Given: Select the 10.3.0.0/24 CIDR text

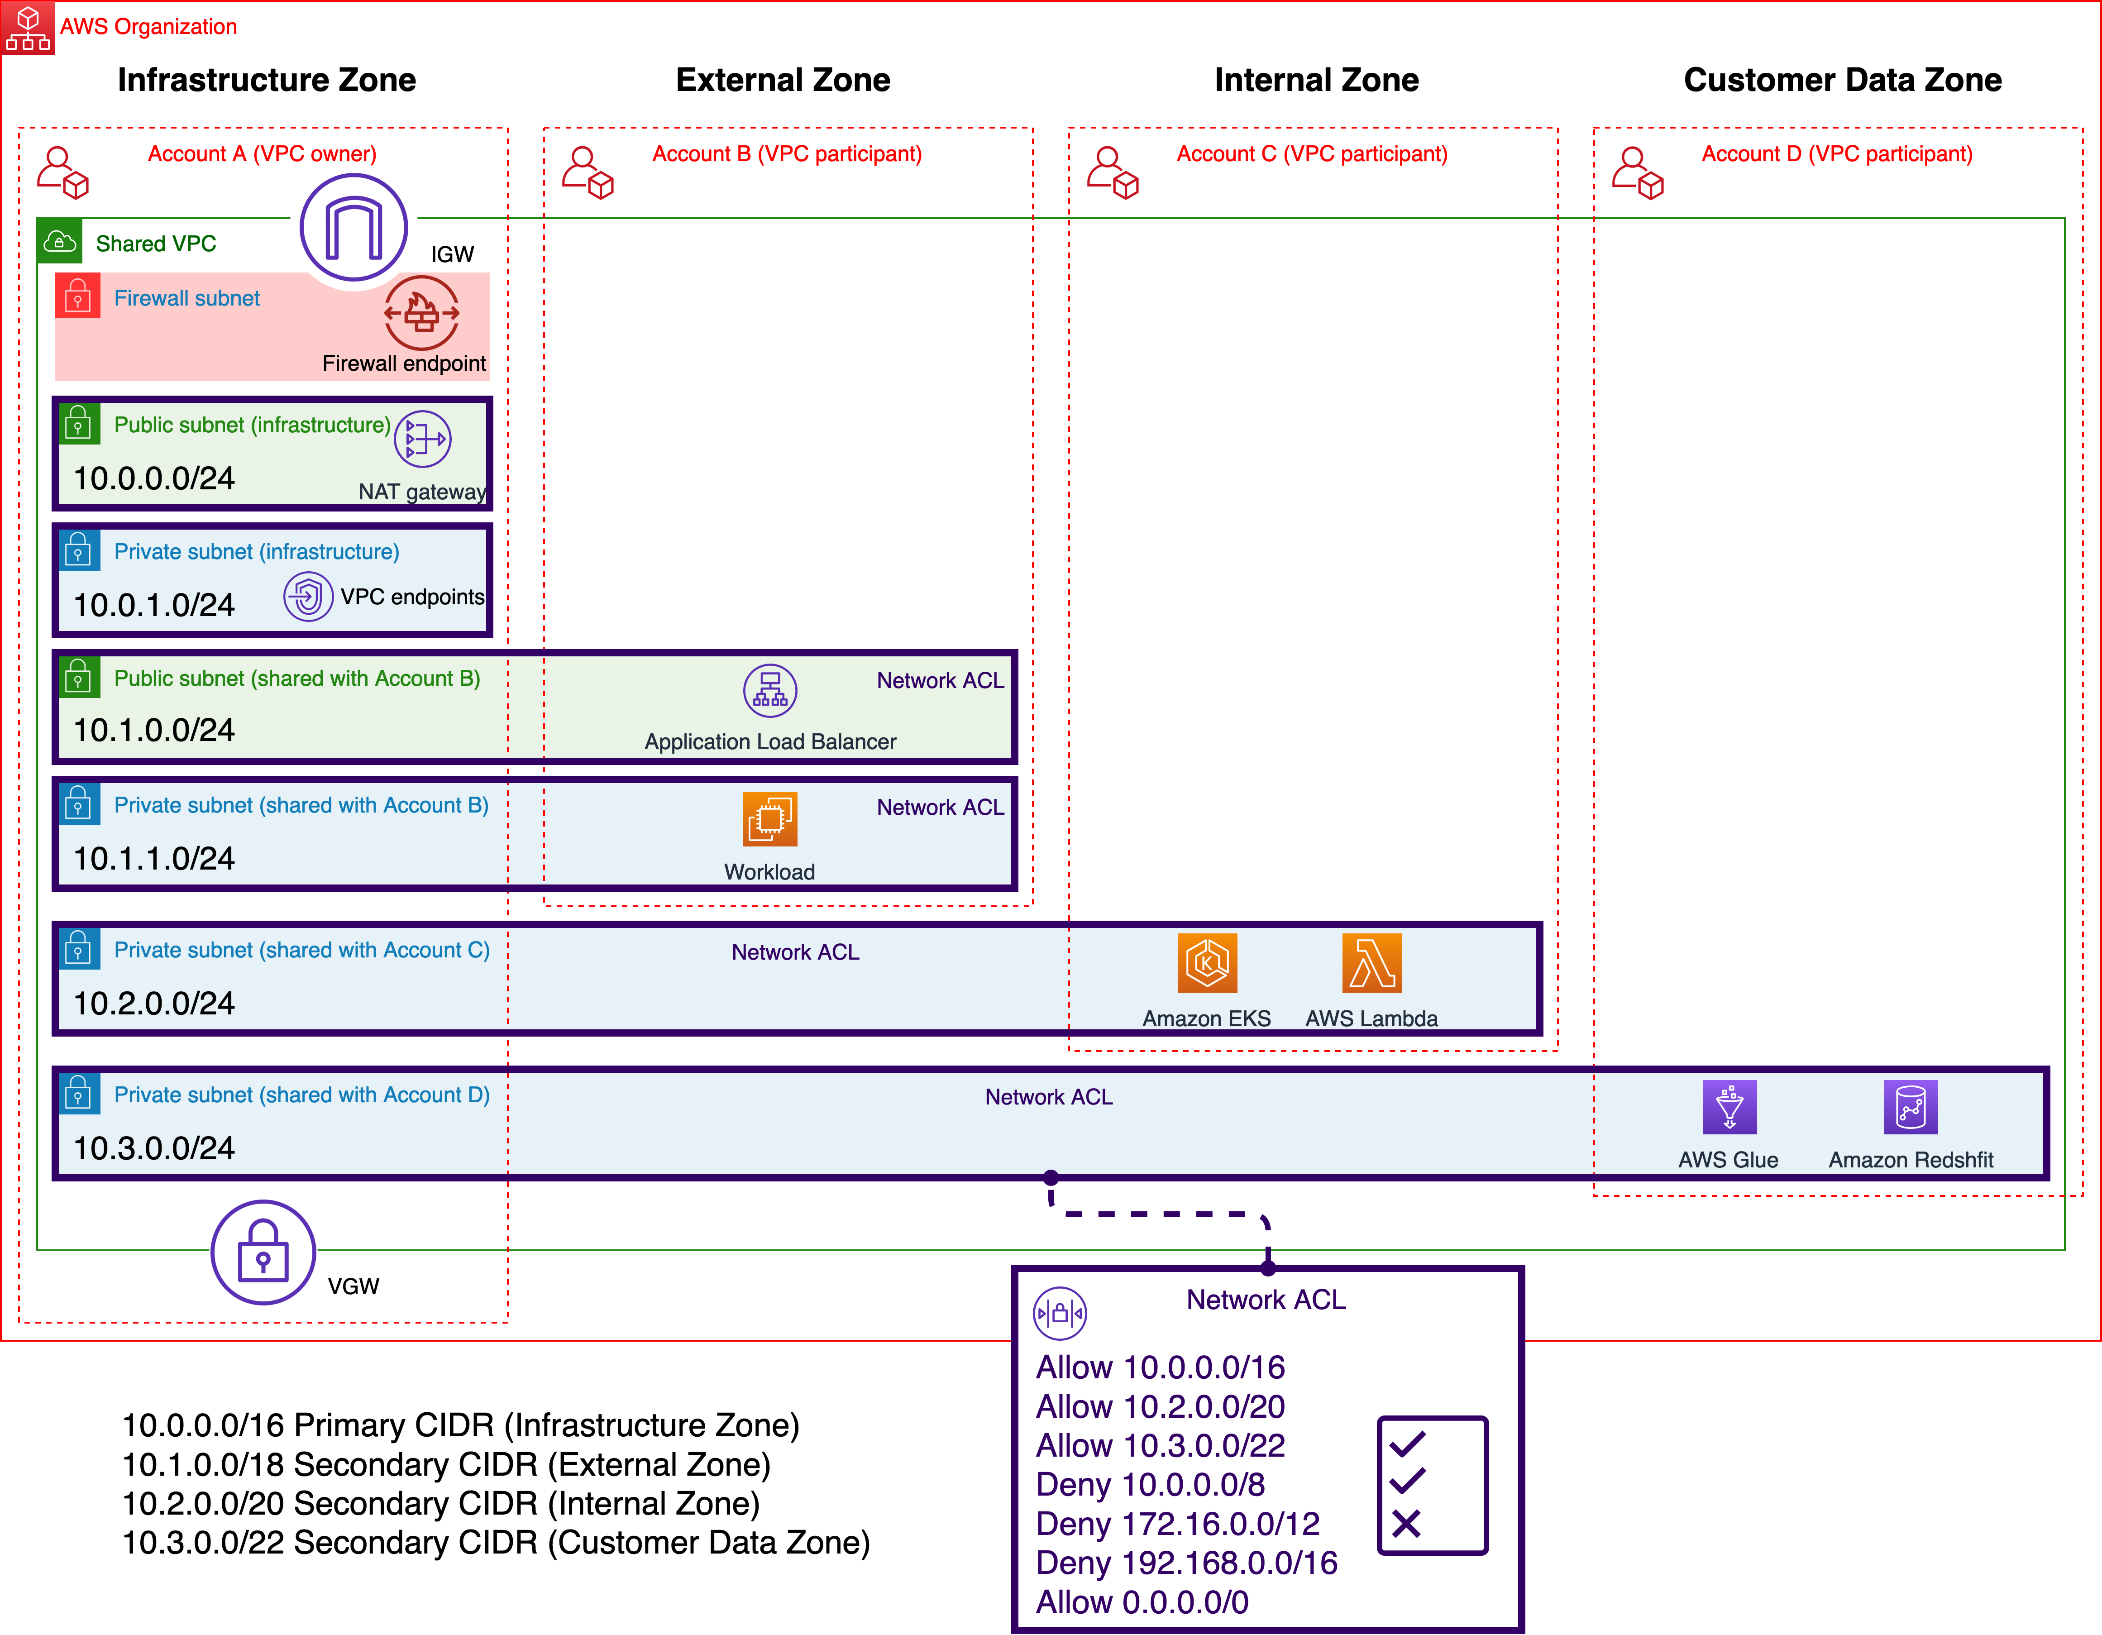Looking at the screenshot, I should pyautogui.click(x=154, y=1148).
